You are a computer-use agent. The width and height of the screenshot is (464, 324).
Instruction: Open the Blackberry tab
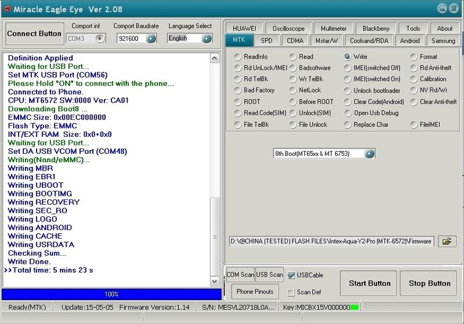(x=376, y=28)
